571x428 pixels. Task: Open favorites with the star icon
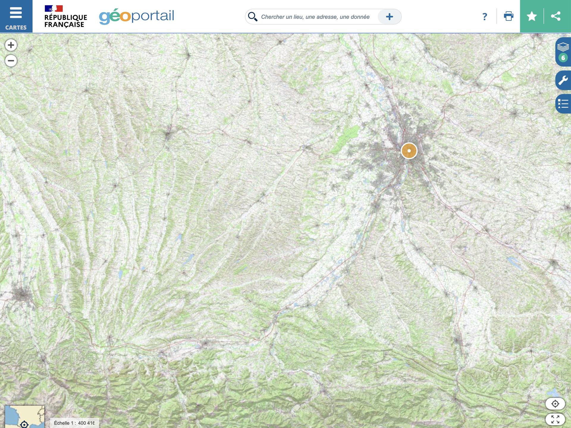[532, 16]
